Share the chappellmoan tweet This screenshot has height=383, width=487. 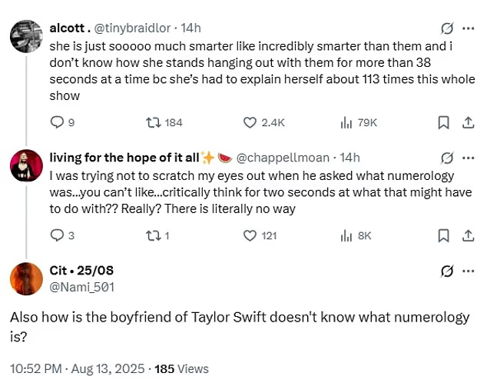[x=467, y=235]
